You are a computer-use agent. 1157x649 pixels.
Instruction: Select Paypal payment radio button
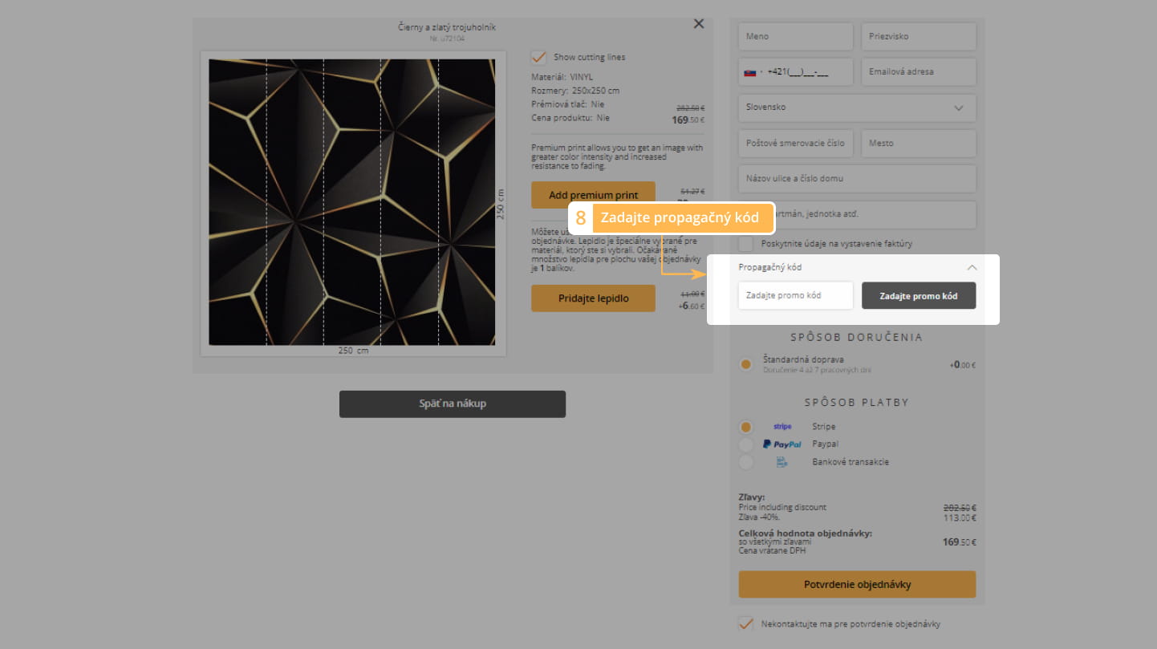click(x=746, y=444)
